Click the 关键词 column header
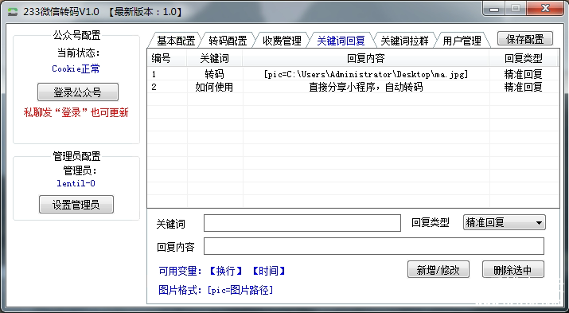Screen dimensions: 569x313 coord(214,58)
